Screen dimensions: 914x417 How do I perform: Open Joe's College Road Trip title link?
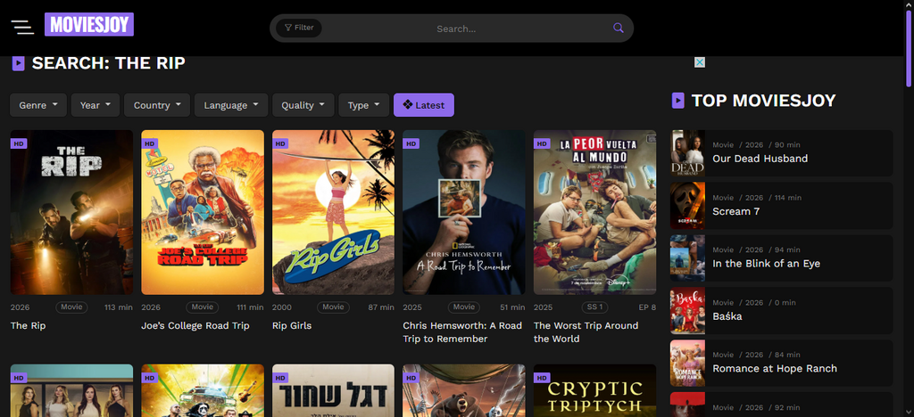(195, 325)
